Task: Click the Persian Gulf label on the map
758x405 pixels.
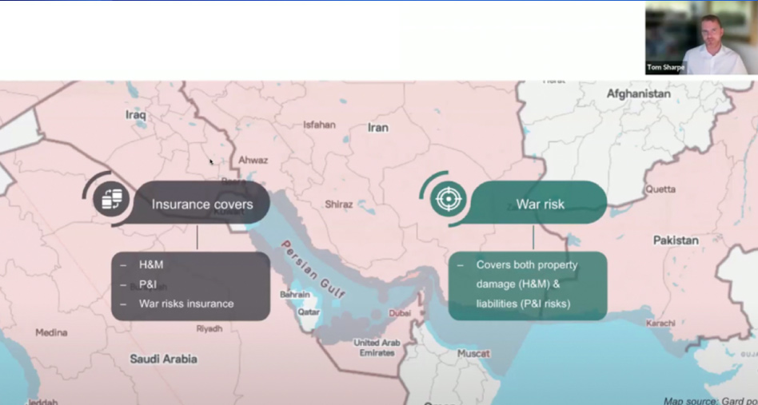Action: click(x=312, y=269)
